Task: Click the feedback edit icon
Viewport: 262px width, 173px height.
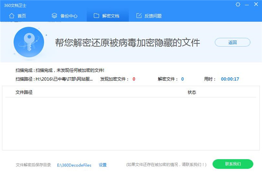Action: 139,16
